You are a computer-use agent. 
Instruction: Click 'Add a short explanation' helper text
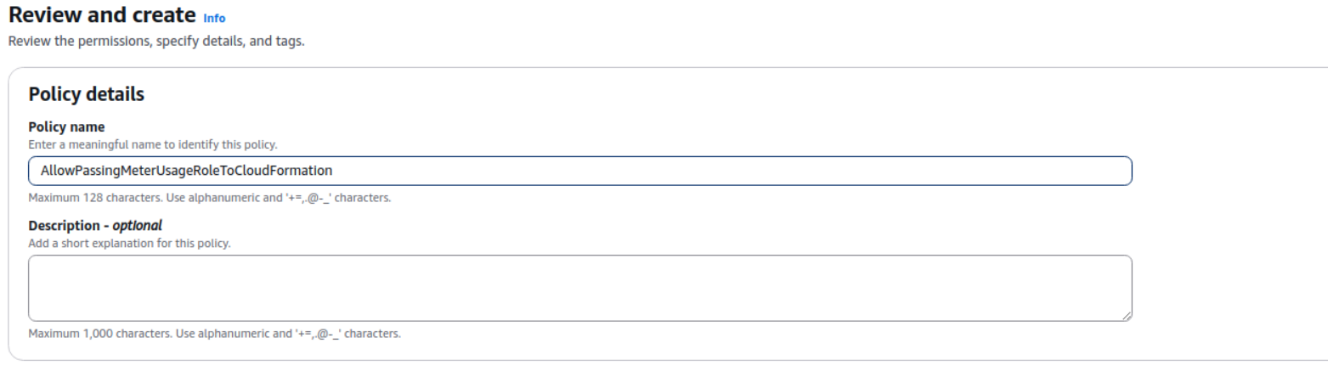click(x=129, y=244)
